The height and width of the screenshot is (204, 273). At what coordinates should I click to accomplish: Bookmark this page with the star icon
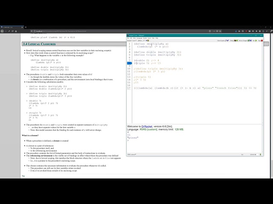pos(220,31)
